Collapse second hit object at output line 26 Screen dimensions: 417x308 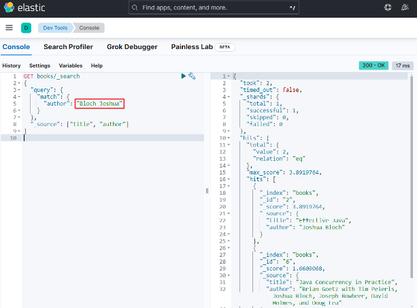229,248
